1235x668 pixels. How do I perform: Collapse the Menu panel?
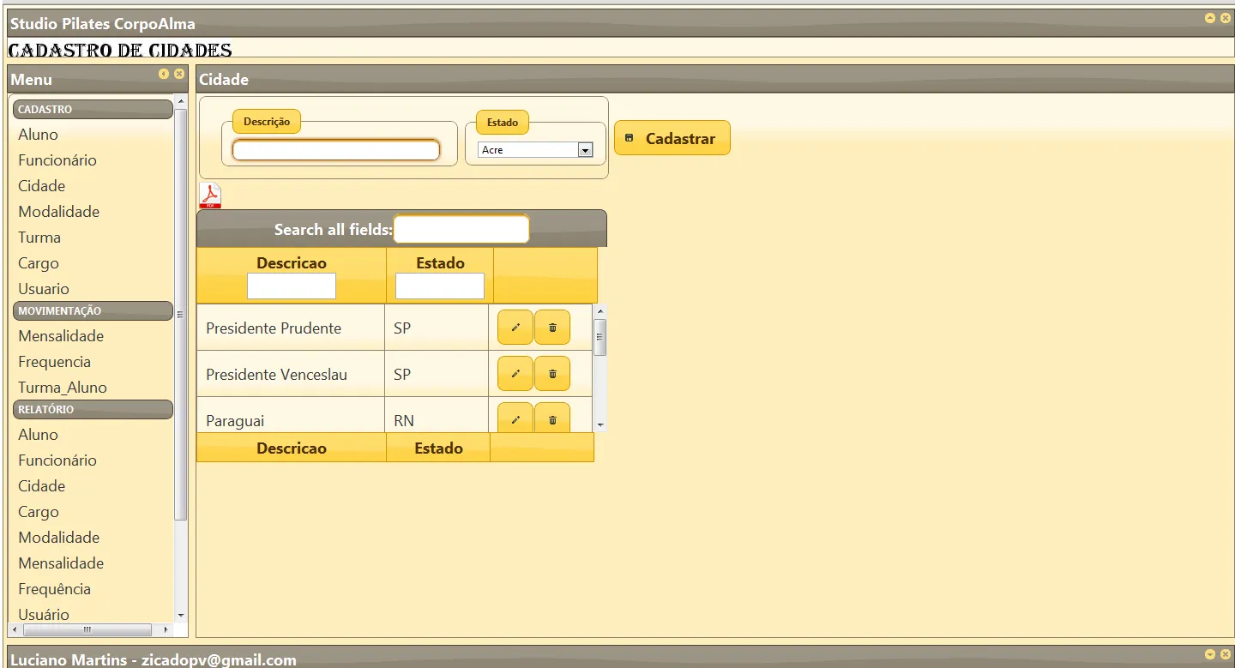point(164,74)
